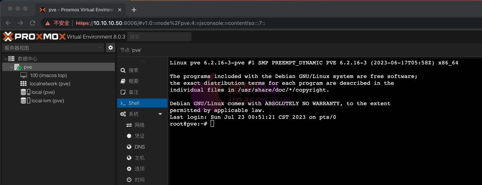
Task: Select local-lvm (pve) storage
Action: click(48, 101)
